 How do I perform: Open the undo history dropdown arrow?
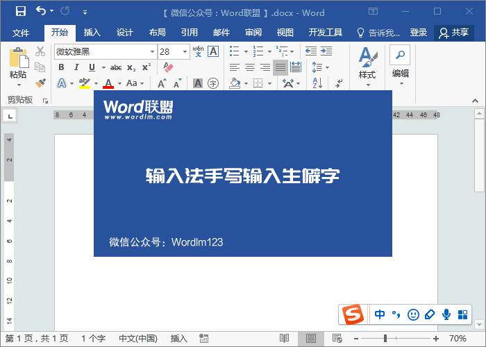pos(52,11)
